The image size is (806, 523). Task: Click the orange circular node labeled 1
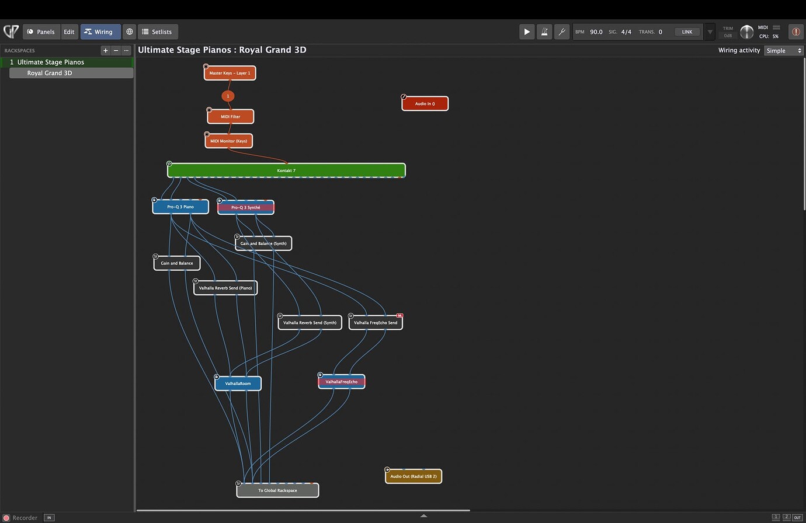coord(228,96)
